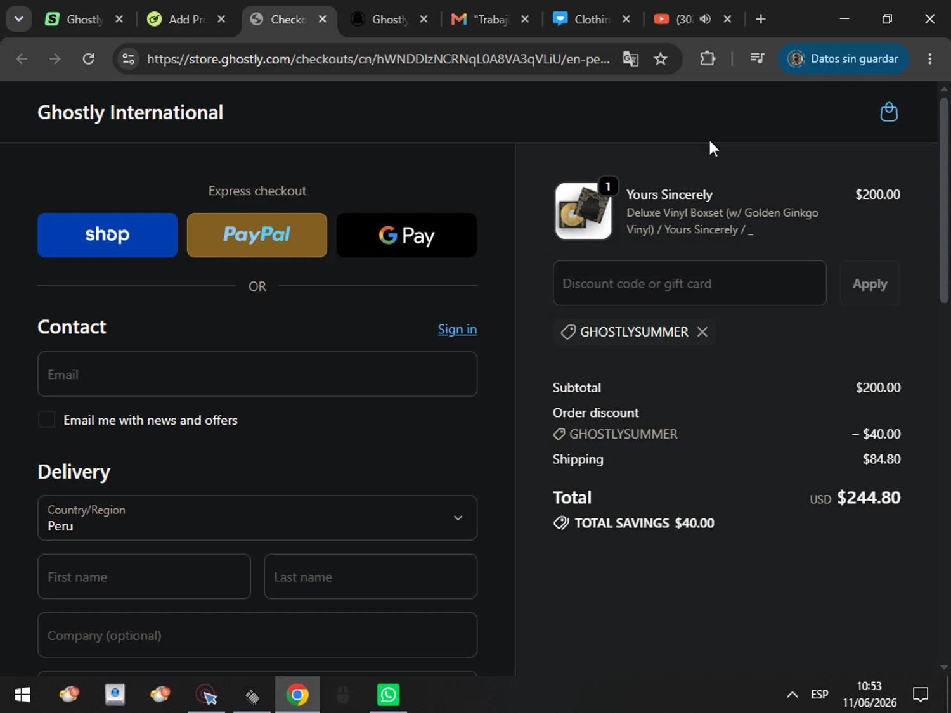Click the page vertical scrollbar
951x713 pixels.
click(x=944, y=200)
